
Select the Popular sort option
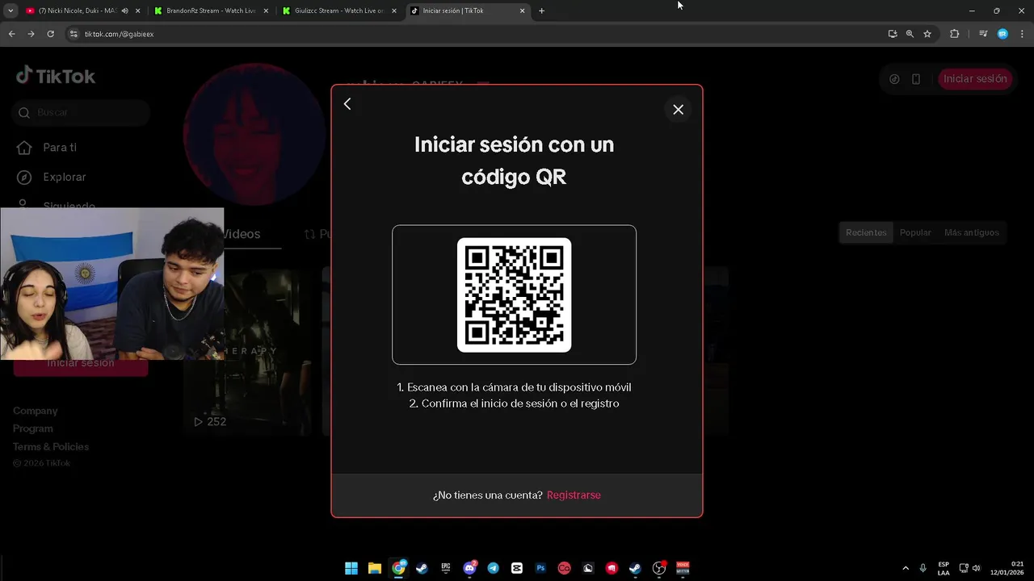pyautogui.click(x=915, y=232)
